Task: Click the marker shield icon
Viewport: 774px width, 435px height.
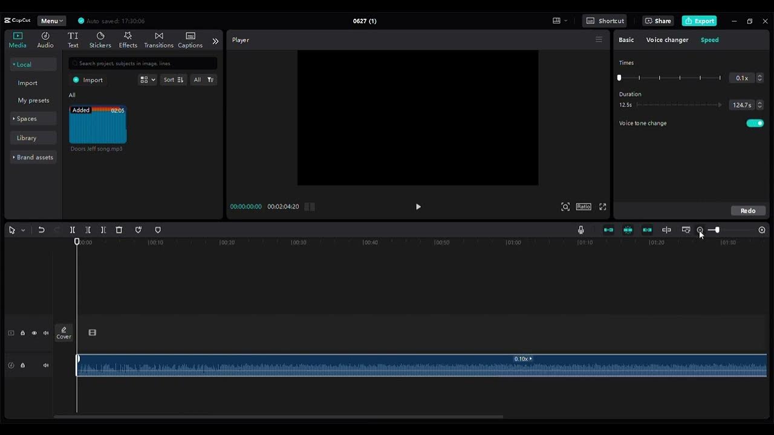Action: (x=158, y=230)
